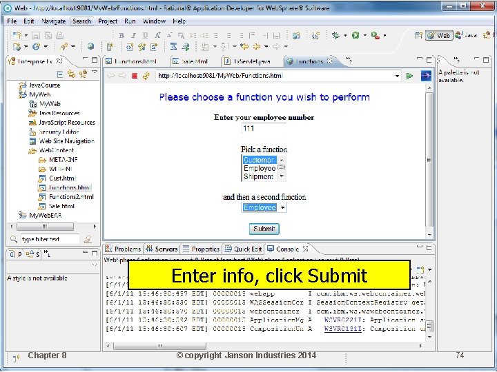Image resolution: width=497 pixels, height=372 pixels.
Task: Click the type filter text field
Action: [x=50, y=240]
